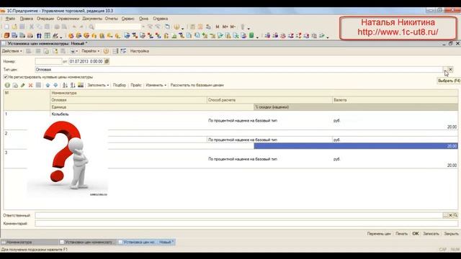Clear the Тип цен field with X button
This screenshot has width=461, height=259.
tap(450, 70)
